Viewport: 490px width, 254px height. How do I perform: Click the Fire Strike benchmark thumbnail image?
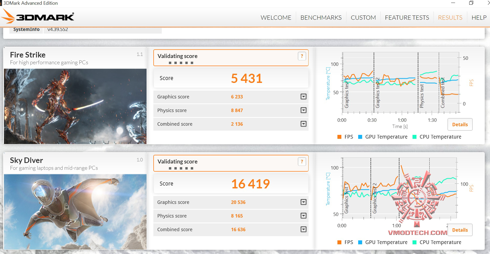click(75, 106)
